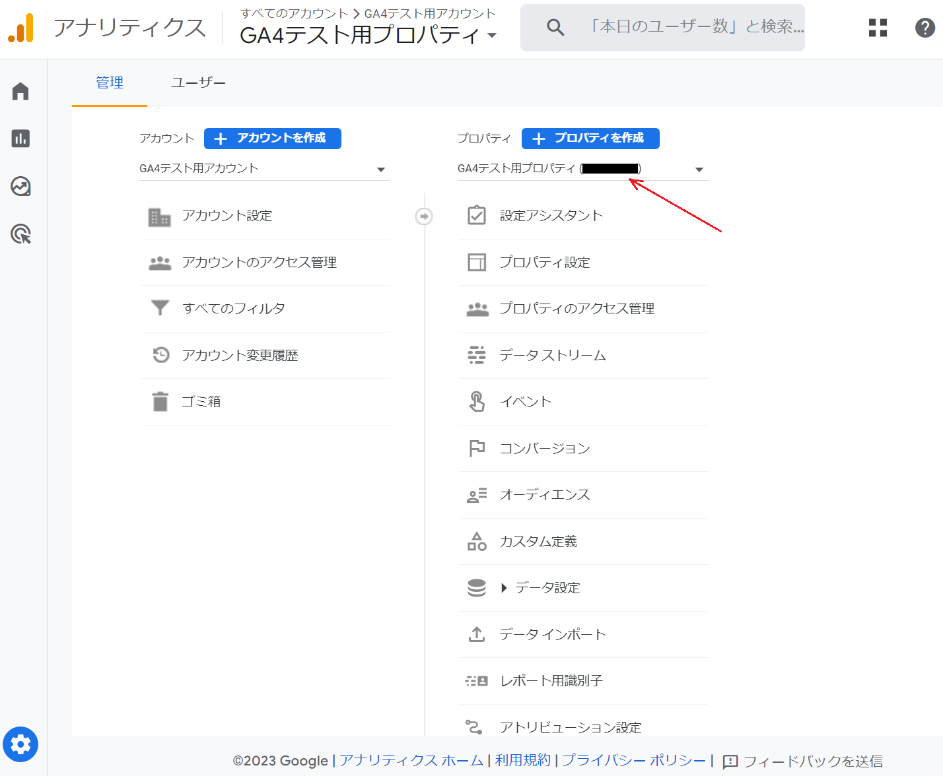
Task: Click the オーディエンス person-list icon
Action: click(477, 495)
